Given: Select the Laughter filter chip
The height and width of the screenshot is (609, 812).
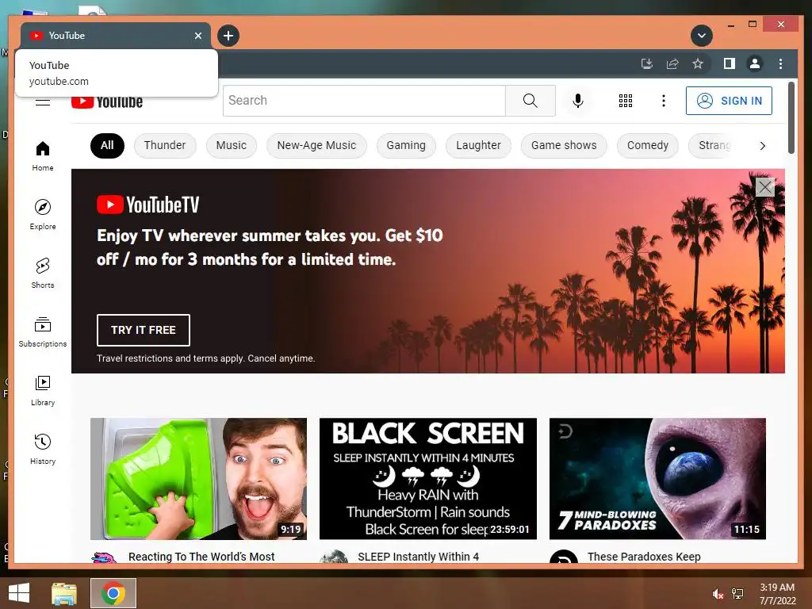Looking at the screenshot, I should point(478,146).
